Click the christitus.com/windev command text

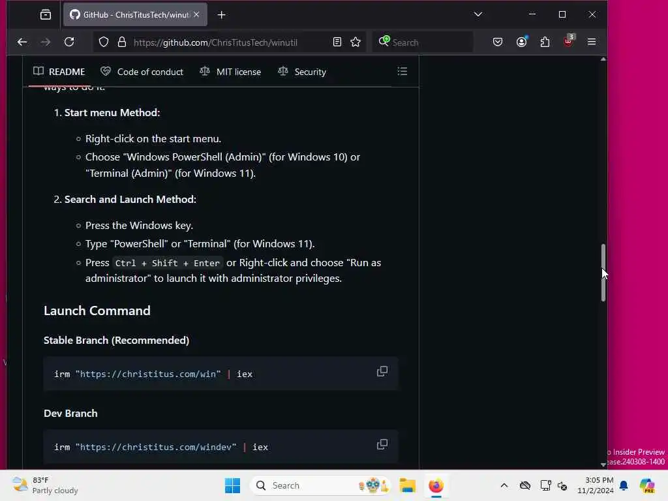pos(161,448)
